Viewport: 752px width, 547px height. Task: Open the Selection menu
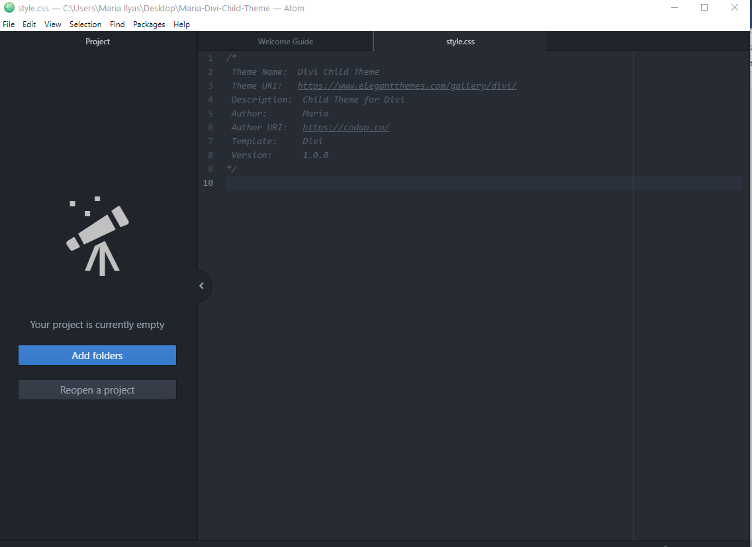tap(85, 24)
